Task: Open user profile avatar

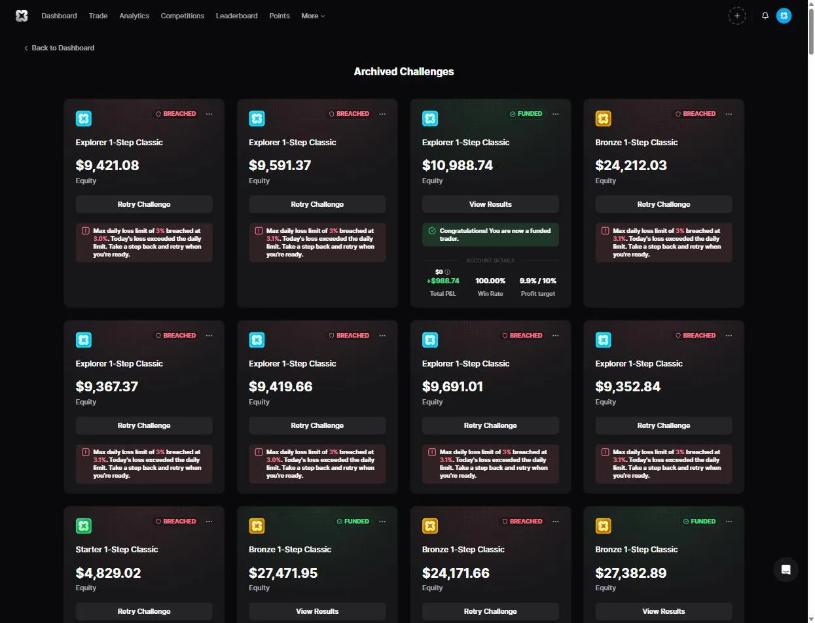Action: pos(784,16)
